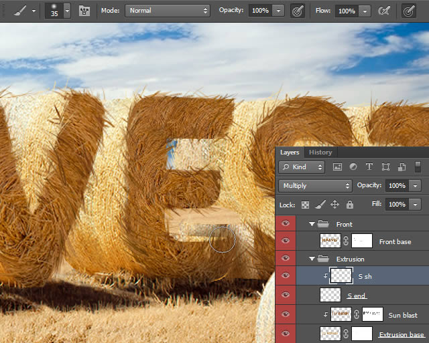429x343 pixels.
Task: Filter layers by shape layers icon
Action: coord(385,166)
